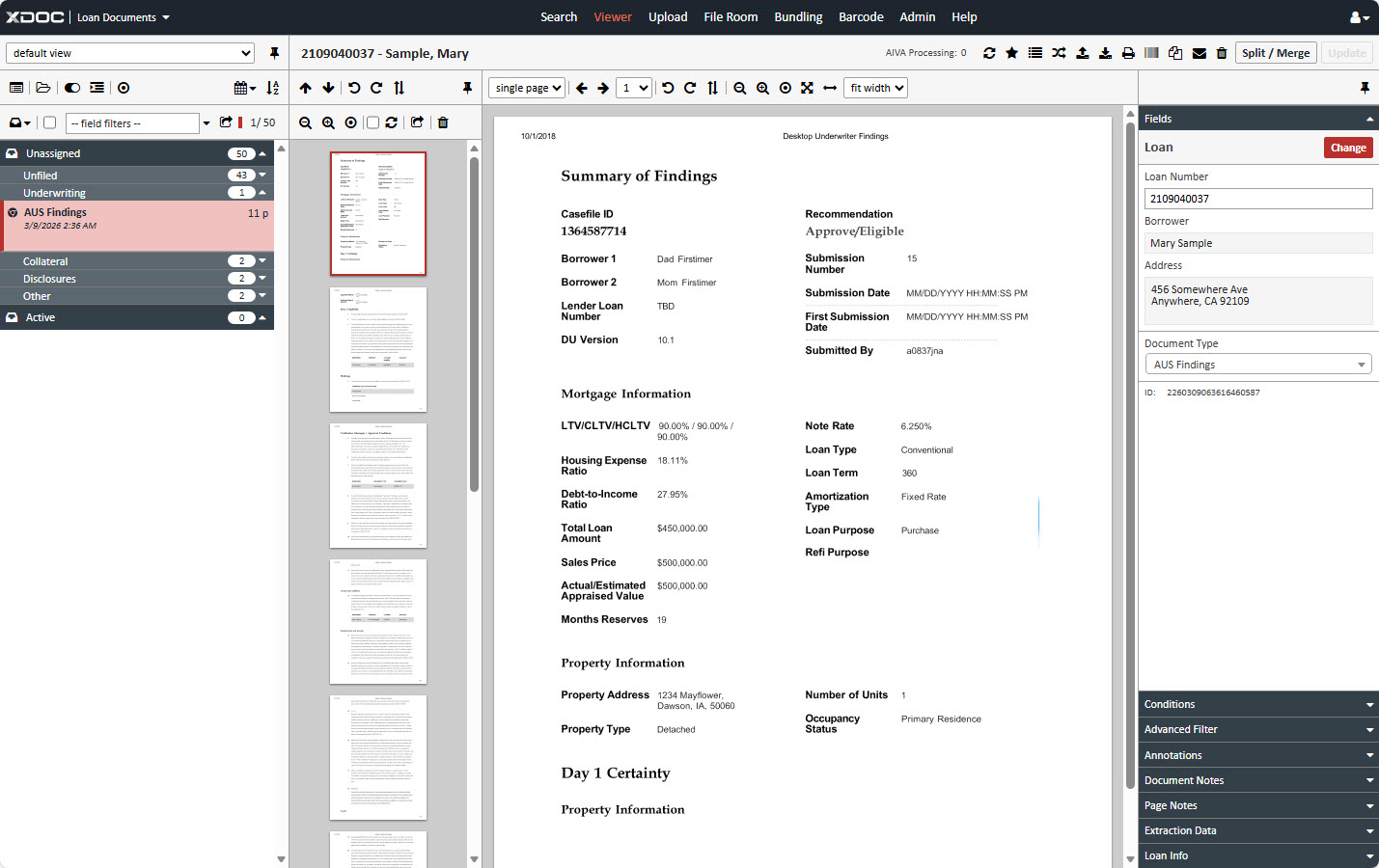Click the email envelope icon
This screenshot has height=868, width=1379.
pos(1199,53)
